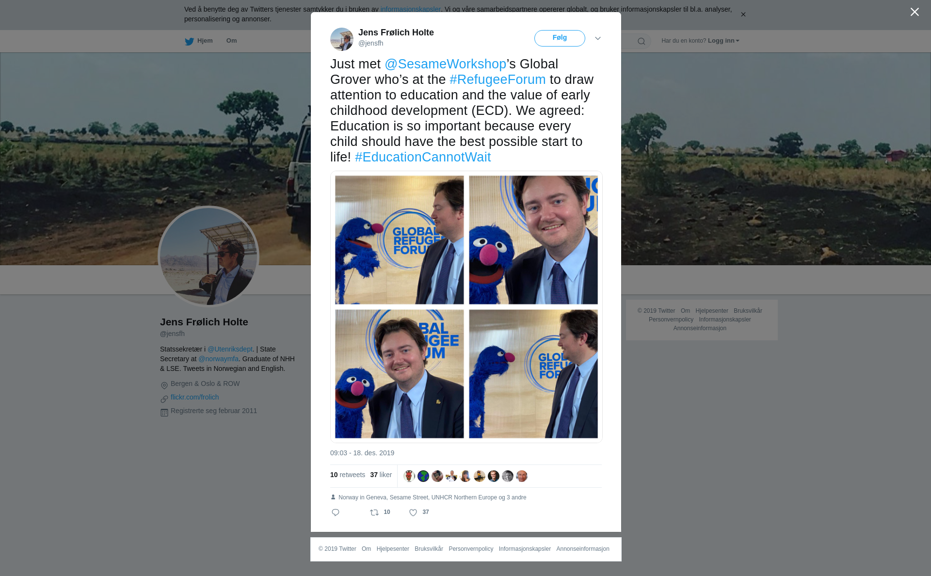
Task: Dismiss the cookie notice banner
Action: (743, 15)
